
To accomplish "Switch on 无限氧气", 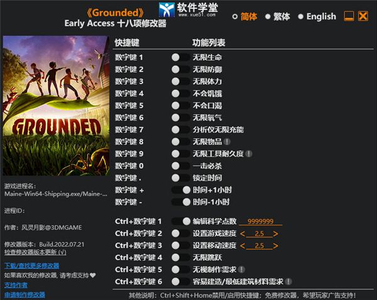I will click(x=181, y=117).
